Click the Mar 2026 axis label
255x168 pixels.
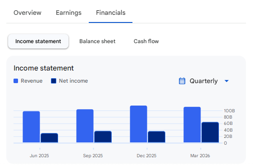200,156
